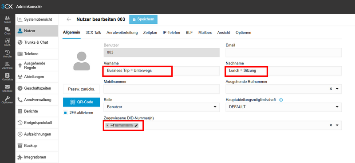
Task: Switch to the Optionen tab
Action: pos(243,33)
